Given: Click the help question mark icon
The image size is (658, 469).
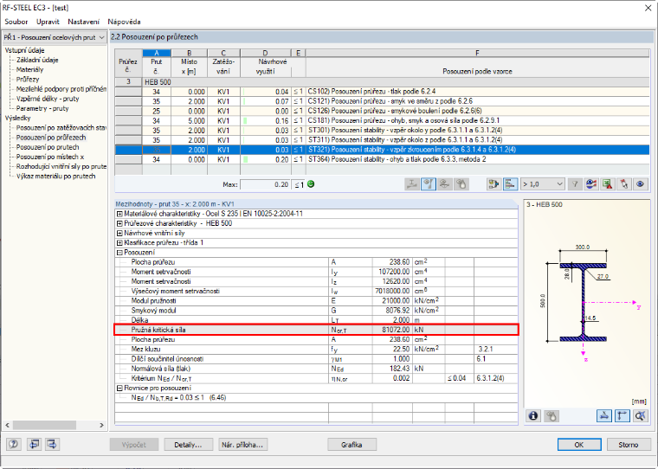Looking at the screenshot, I should pyautogui.click(x=14, y=444).
